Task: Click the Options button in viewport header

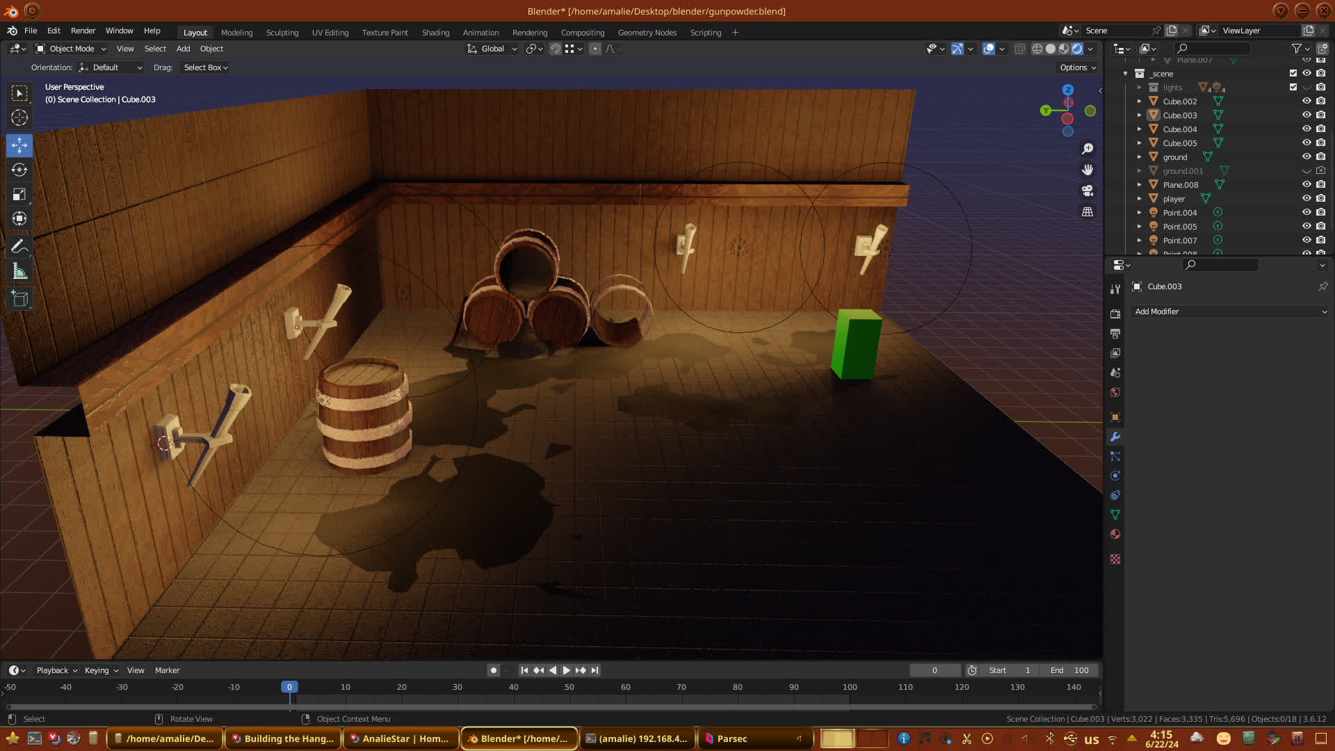Action: [x=1078, y=67]
